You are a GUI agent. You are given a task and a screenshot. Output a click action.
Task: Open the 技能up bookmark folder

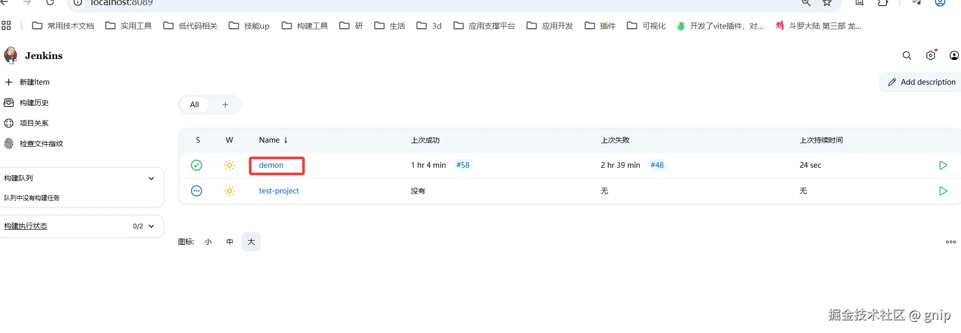coord(249,26)
